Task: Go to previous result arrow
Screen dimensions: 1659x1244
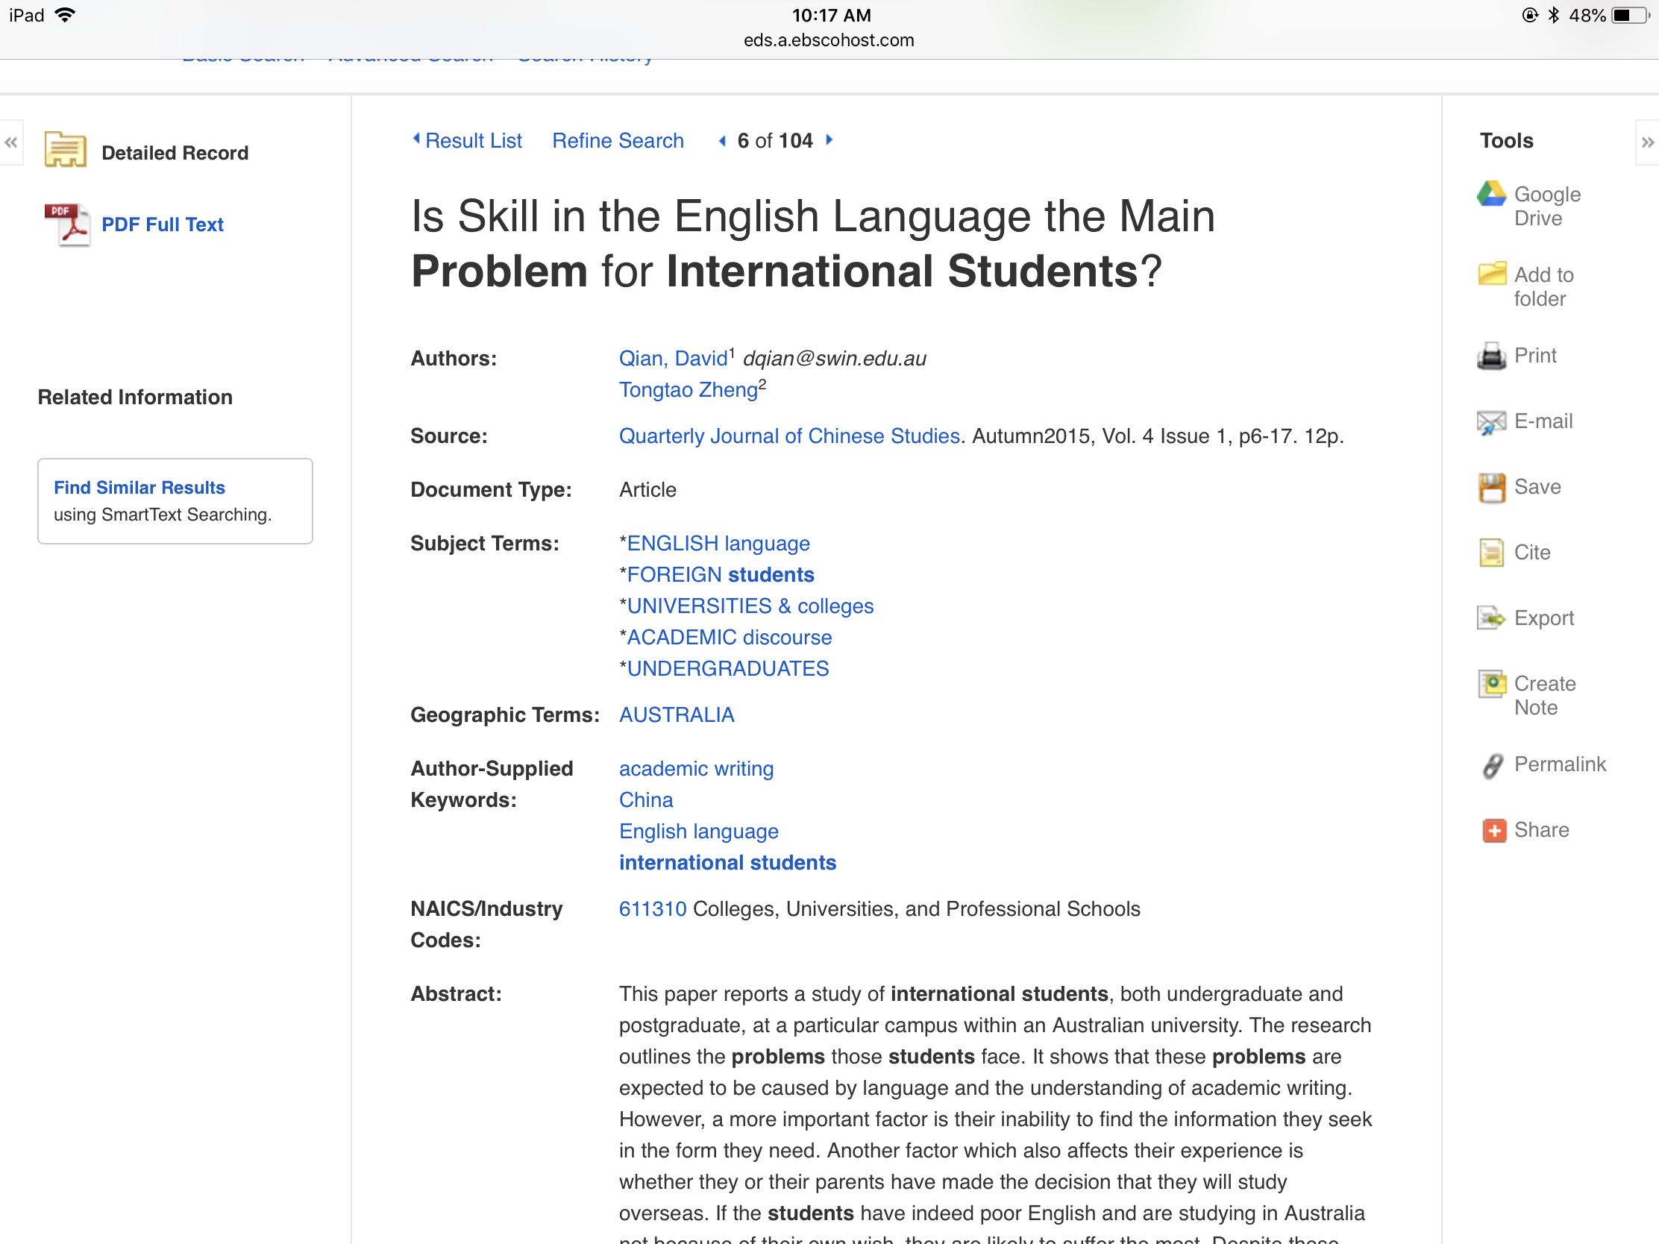Action: pyautogui.click(x=721, y=140)
